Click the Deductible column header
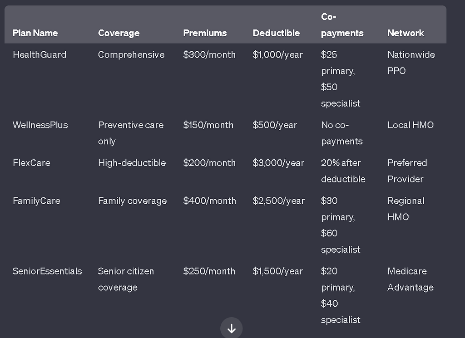The width and height of the screenshot is (465, 338). tap(276, 33)
